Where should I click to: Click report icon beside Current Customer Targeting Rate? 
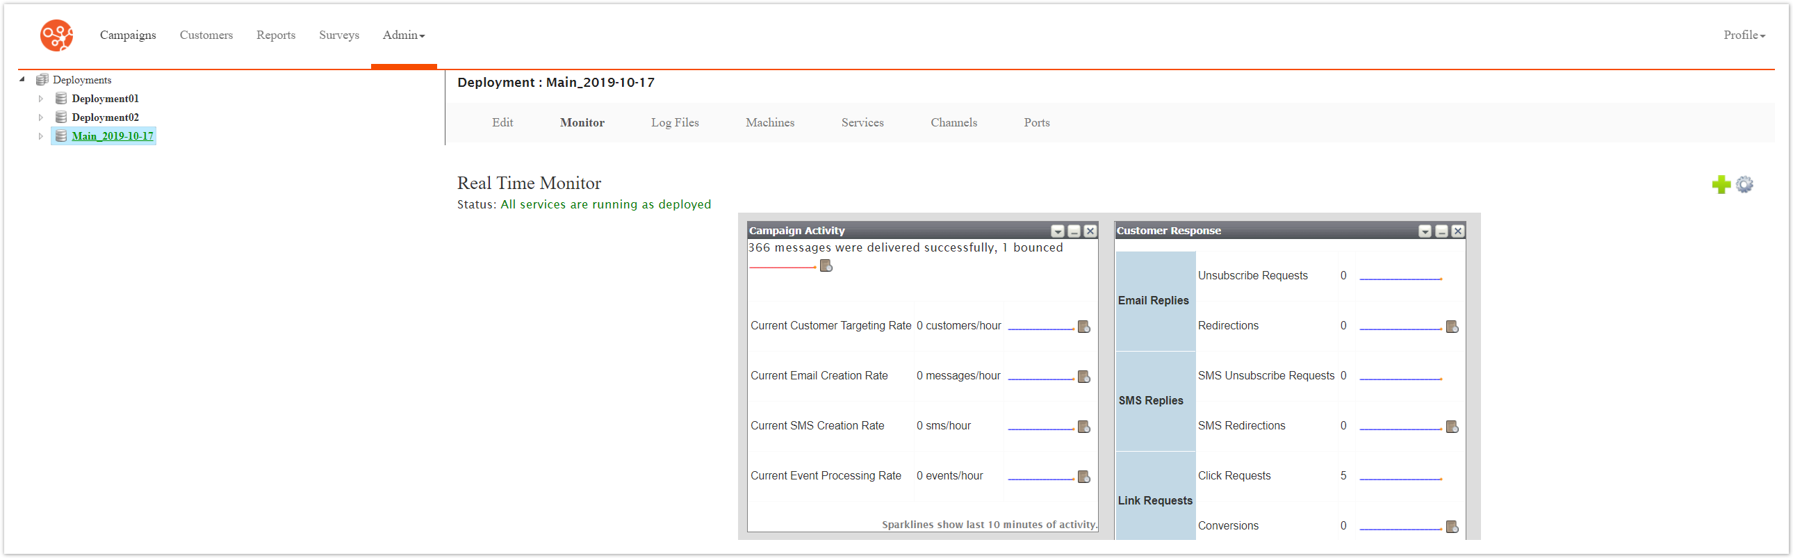point(1083,327)
